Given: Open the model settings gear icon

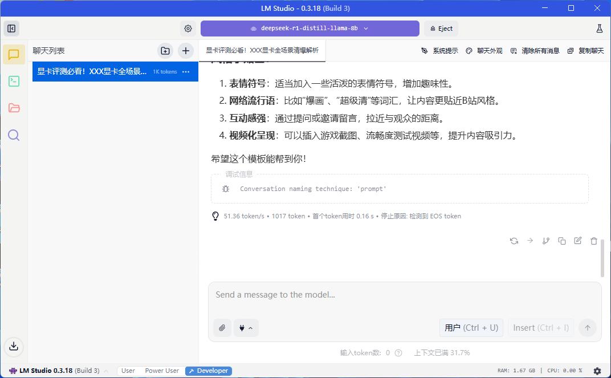Looking at the screenshot, I should pyautogui.click(x=188, y=29).
